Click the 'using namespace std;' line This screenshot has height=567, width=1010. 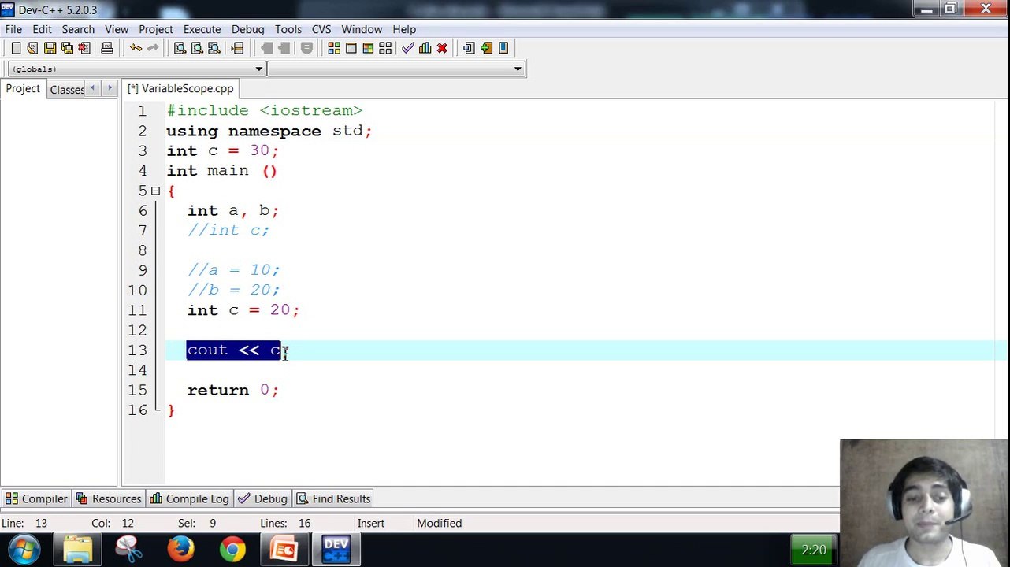click(269, 131)
